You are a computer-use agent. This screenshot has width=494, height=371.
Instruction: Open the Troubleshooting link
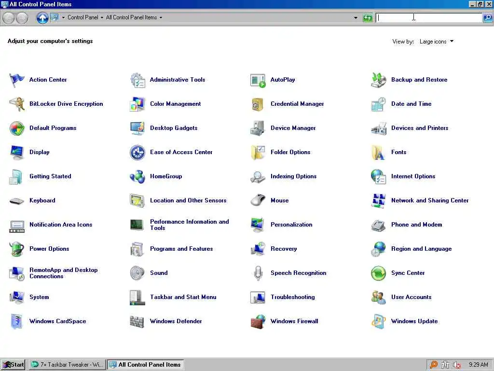(x=293, y=297)
